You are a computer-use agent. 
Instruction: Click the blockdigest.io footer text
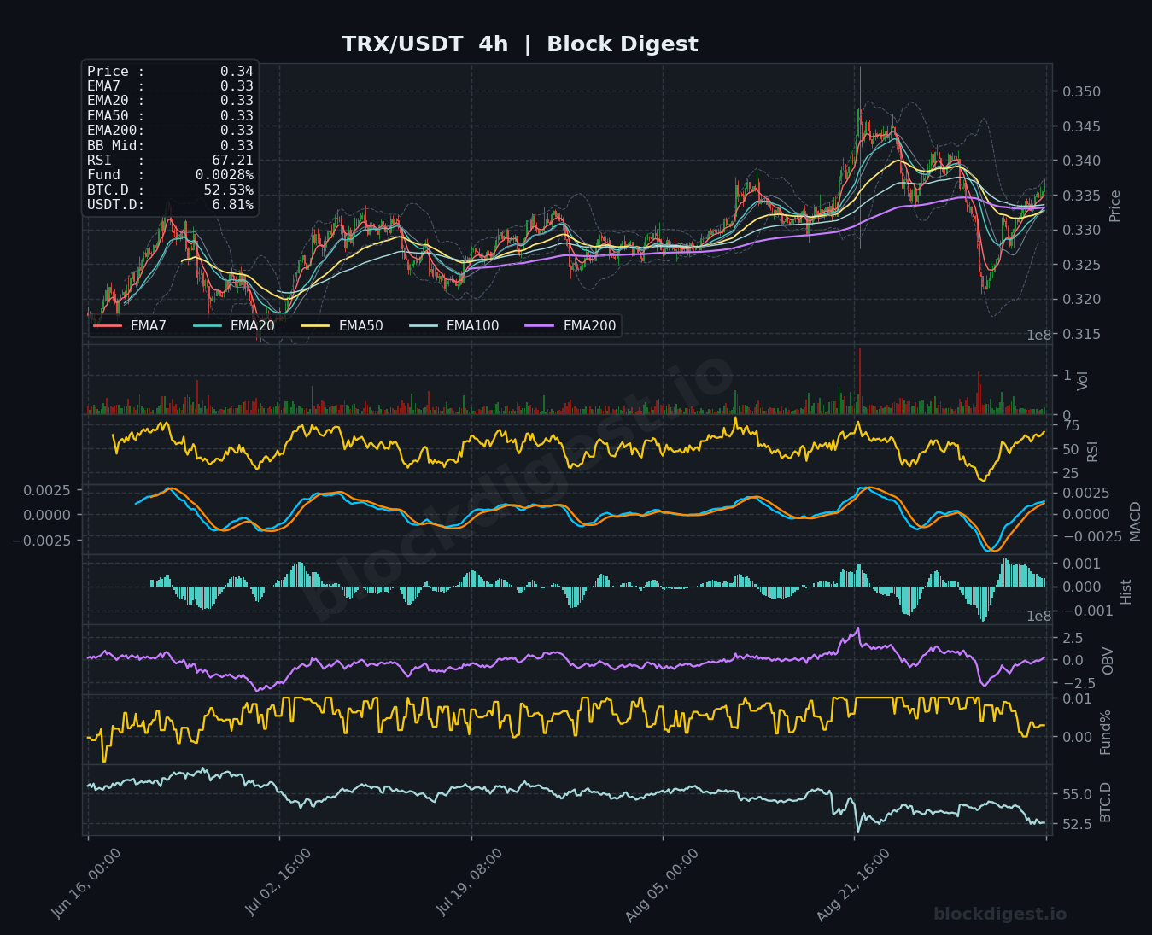tap(1000, 915)
